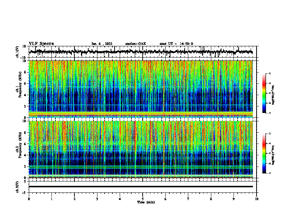The width and height of the screenshot is (289, 223).
Task: Click the "6" kHz tick on ch.1 frequency axis
Action: click(x=25, y=84)
